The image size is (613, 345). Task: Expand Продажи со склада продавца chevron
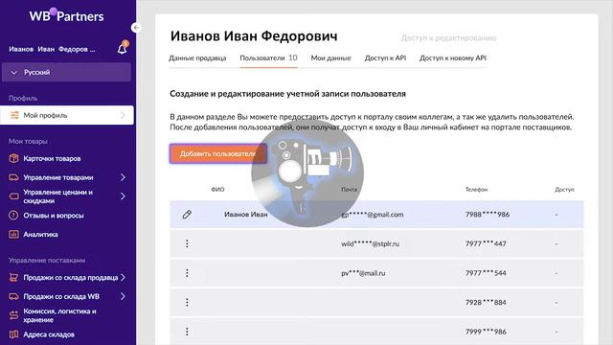point(123,277)
